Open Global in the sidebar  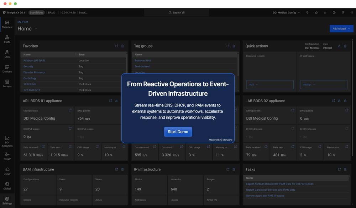coord(7,186)
